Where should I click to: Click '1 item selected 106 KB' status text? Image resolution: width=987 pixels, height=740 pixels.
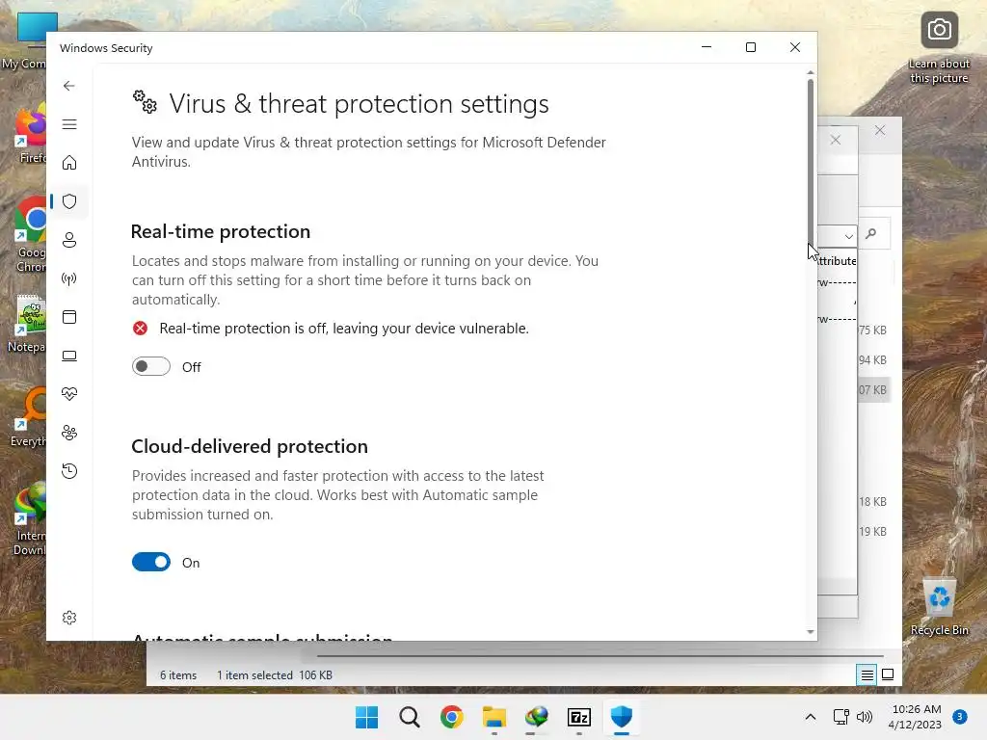[x=275, y=675]
